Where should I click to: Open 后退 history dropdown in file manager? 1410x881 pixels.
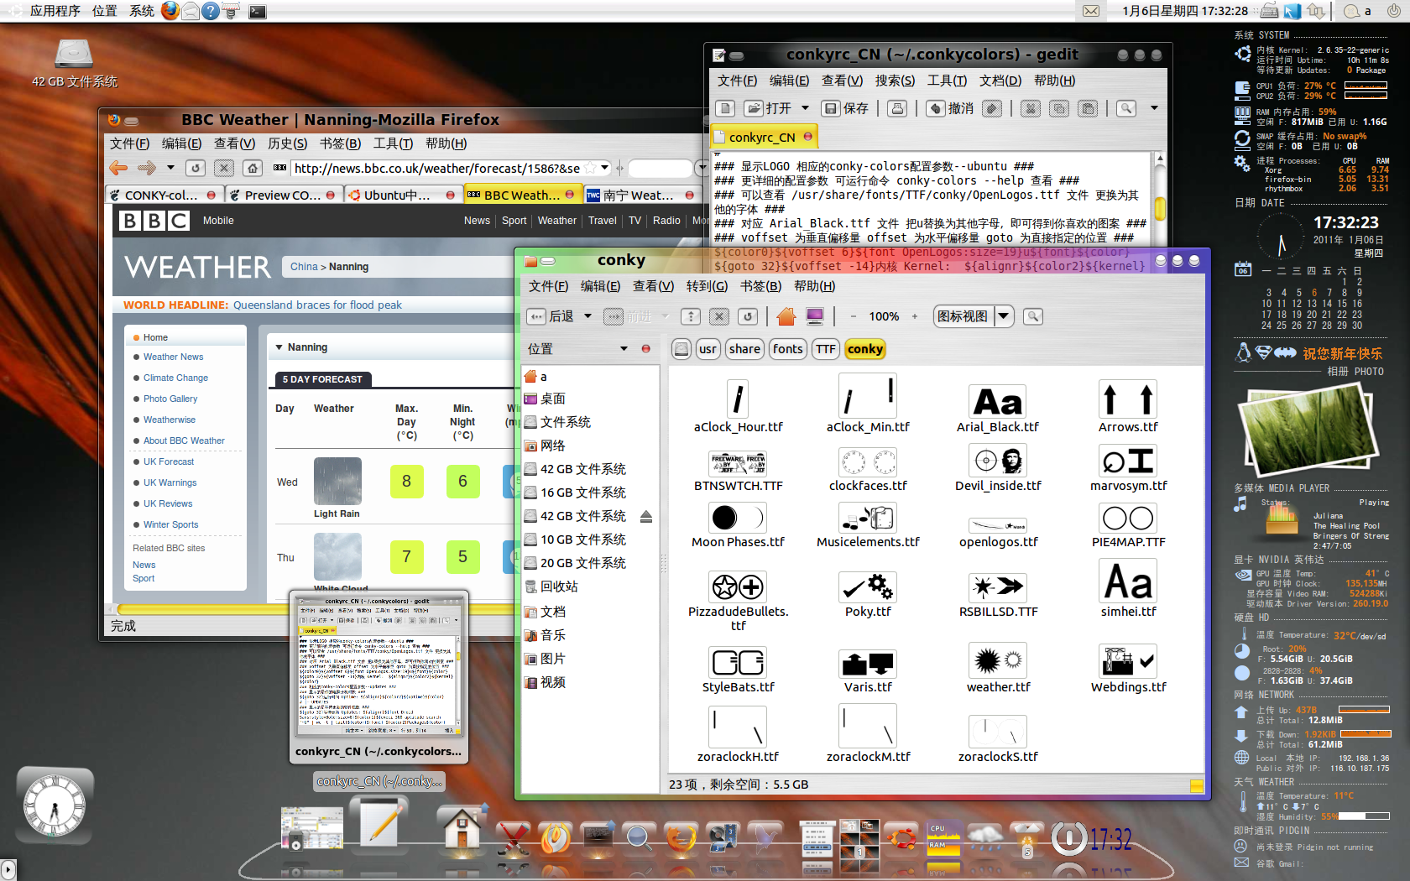coord(587,316)
